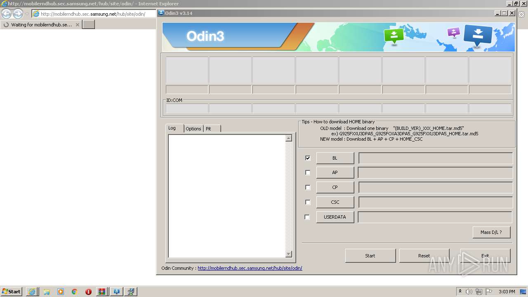Browse for an AP file
Image resolution: width=528 pixels, height=297 pixels.
pos(335,172)
